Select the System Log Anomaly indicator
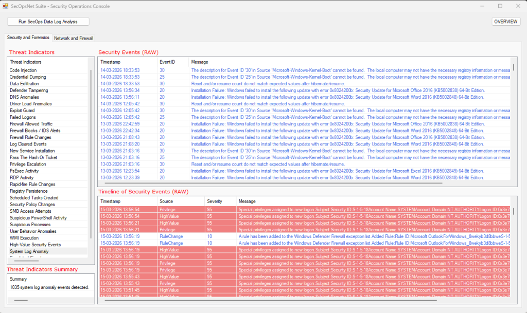Screen dimensions: 527x313 (30, 251)
